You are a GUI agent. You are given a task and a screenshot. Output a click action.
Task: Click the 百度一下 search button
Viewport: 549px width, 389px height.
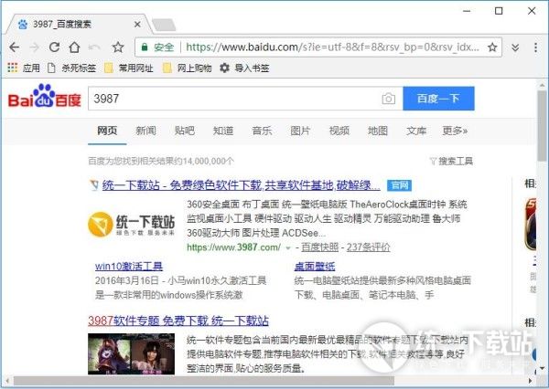pos(438,99)
